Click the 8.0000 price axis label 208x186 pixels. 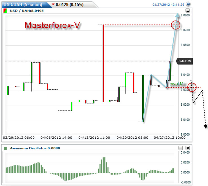click(x=185, y=134)
